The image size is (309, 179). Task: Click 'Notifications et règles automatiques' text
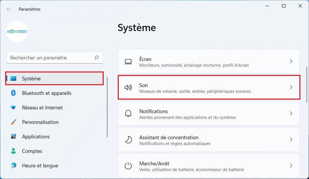coord(175,144)
